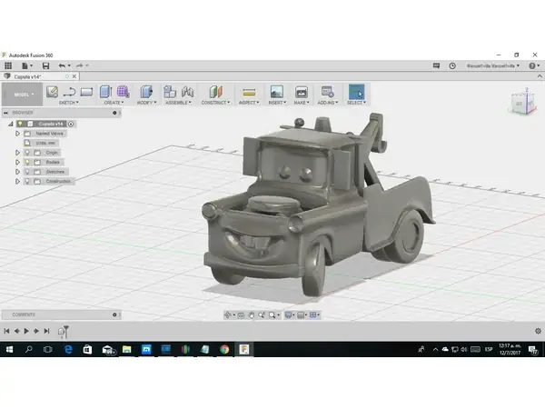545x409 pixels.
Task: Expand the Bodies folder
Action: tap(17, 162)
